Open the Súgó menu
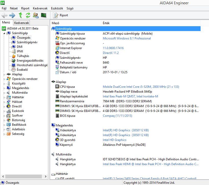This screenshot has width=209, height=185. pos(70,8)
